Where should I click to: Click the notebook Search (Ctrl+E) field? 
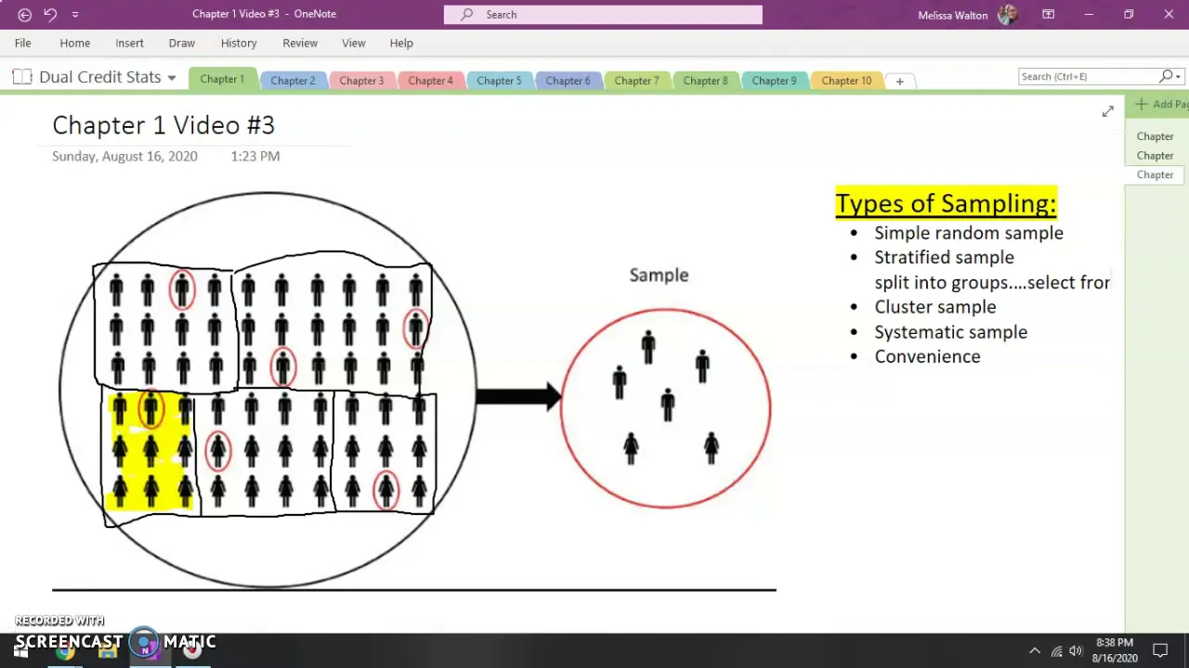[x=1087, y=76]
